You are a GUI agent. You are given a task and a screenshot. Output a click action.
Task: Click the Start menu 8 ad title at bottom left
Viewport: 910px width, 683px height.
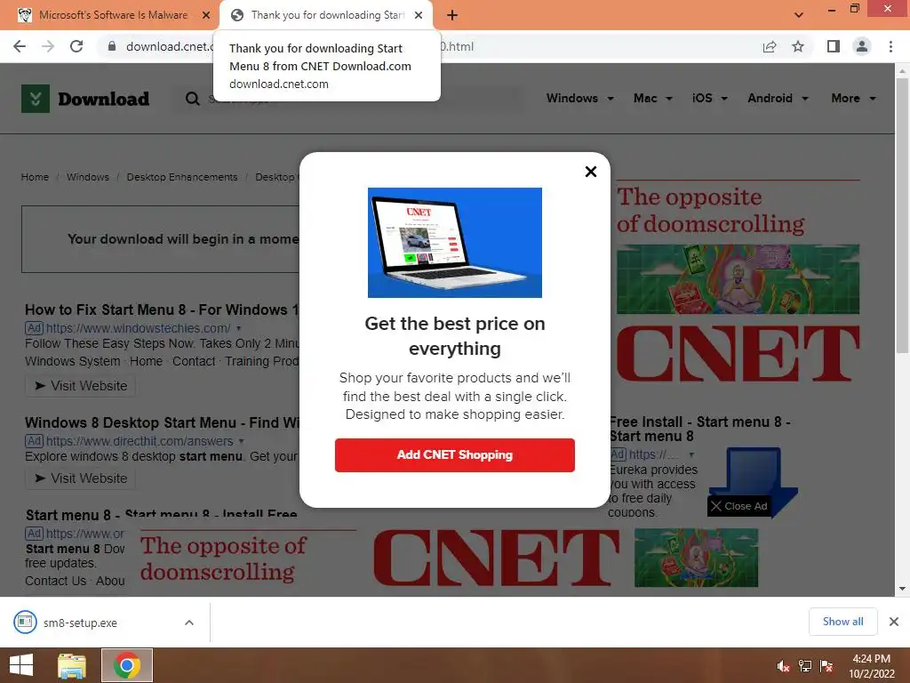point(162,515)
